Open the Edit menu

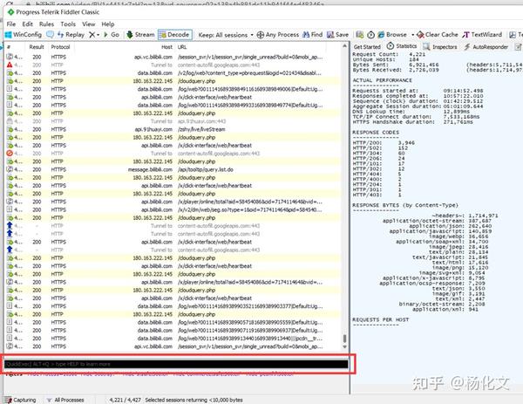coord(27,24)
